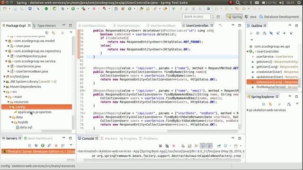This screenshot has height=170, width=303.
Task: Toggle Link with Editor in Spring Explorer
Action: pyautogui.click(x=270, y=104)
